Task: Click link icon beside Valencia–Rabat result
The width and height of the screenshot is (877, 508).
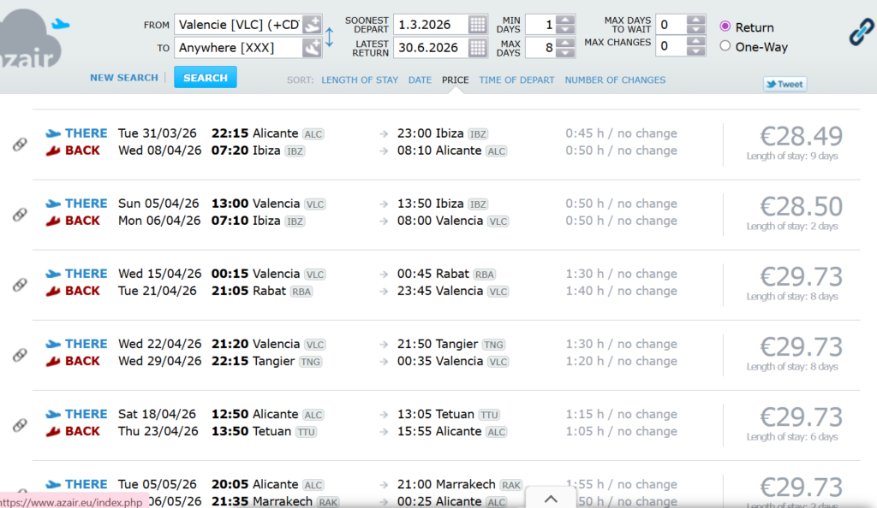Action: 20,285
